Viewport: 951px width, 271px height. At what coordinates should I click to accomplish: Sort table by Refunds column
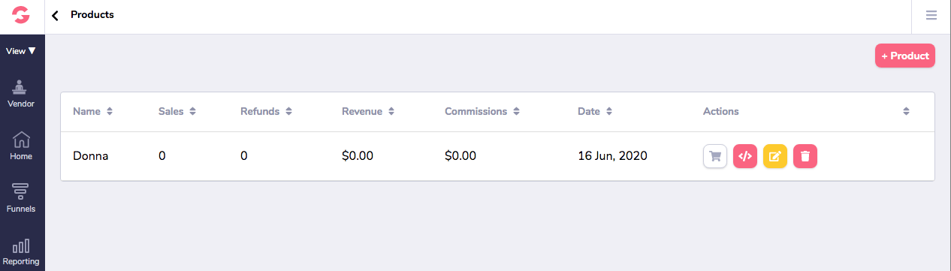(267, 111)
